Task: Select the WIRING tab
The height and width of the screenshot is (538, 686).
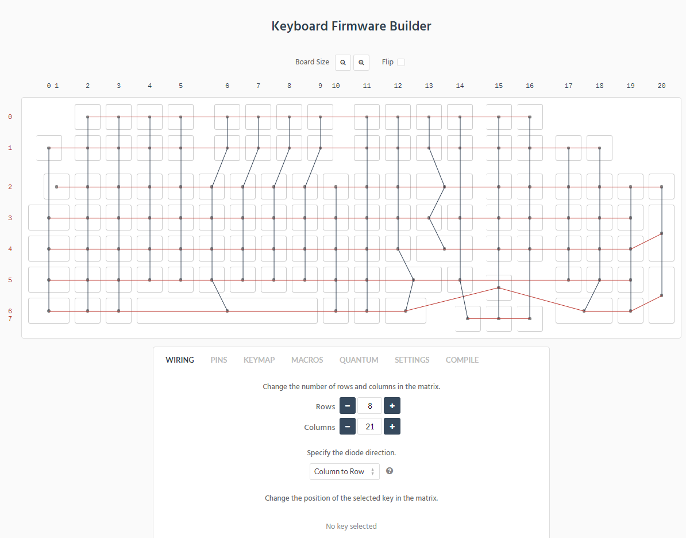Action: 180,360
